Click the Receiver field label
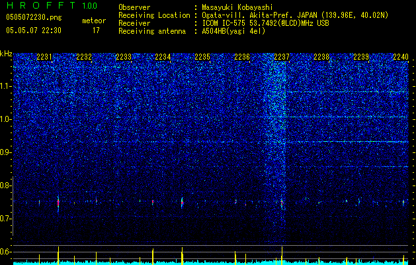 coord(134,23)
